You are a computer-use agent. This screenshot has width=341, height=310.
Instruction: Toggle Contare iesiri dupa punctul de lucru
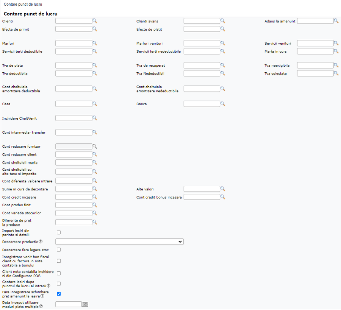point(59,284)
